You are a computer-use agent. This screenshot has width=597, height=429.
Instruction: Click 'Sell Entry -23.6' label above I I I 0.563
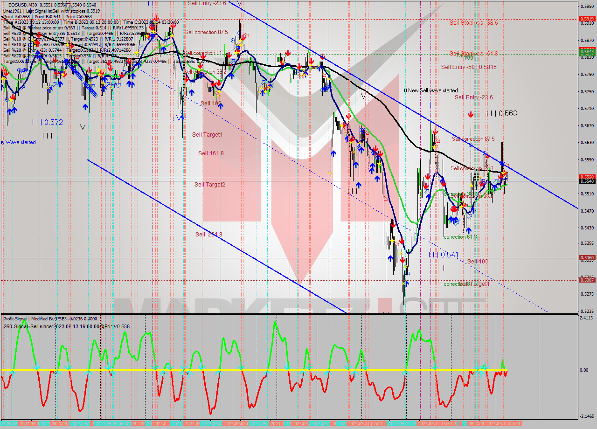(x=474, y=97)
